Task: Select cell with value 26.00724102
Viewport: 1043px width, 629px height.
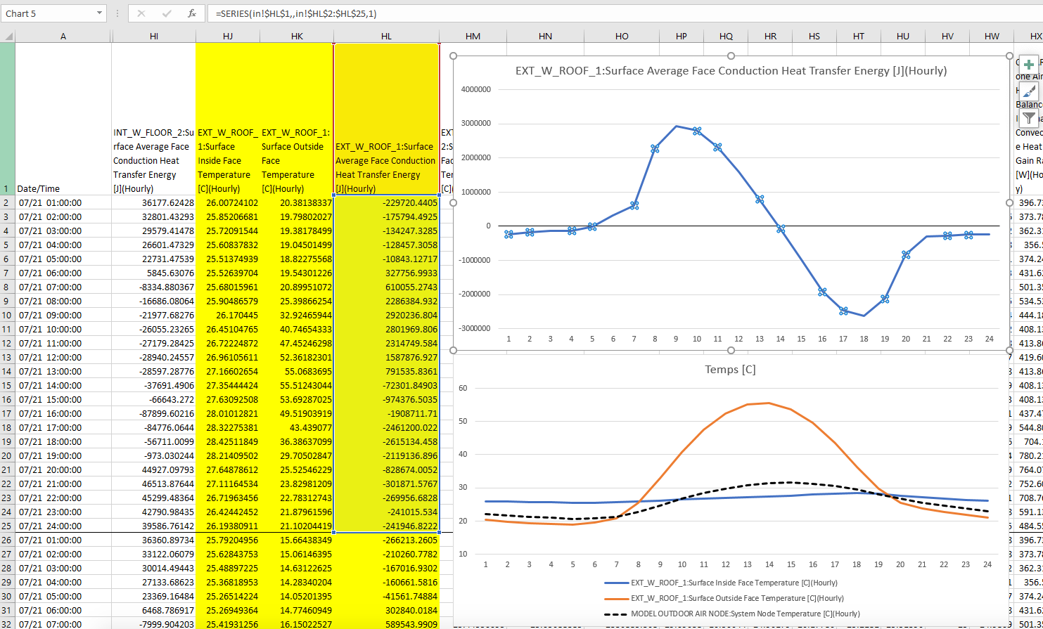Action: [x=228, y=202]
